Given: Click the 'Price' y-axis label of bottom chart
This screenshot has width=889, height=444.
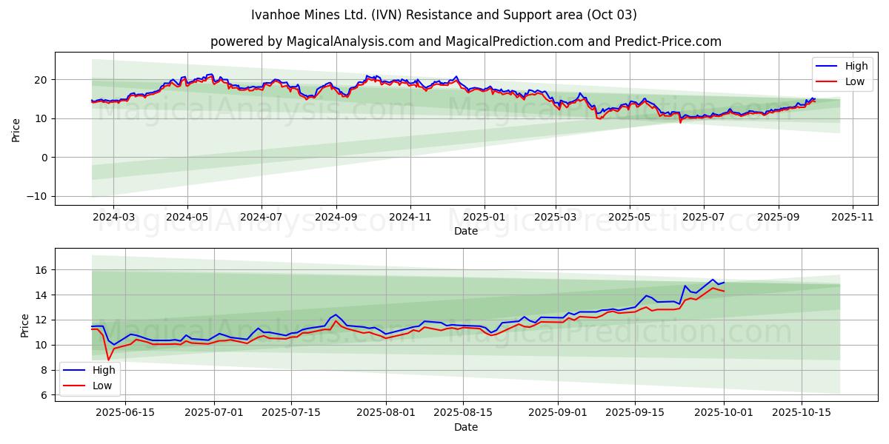Looking at the screenshot, I should pyautogui.click(x=26, y=325).
